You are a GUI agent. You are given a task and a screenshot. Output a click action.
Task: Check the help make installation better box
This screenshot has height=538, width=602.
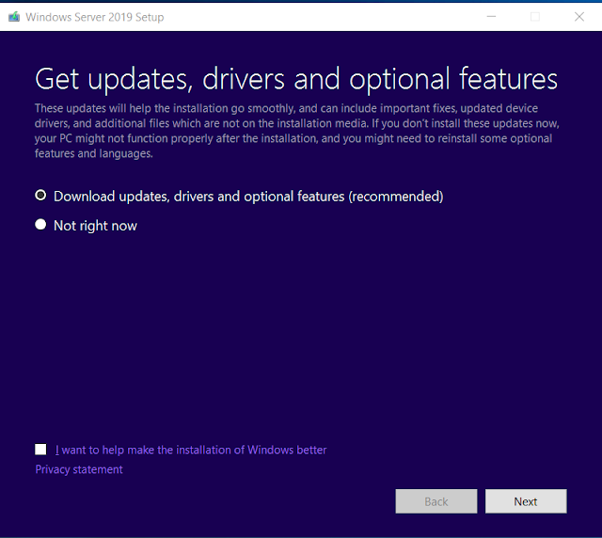(x=40, y=450)
